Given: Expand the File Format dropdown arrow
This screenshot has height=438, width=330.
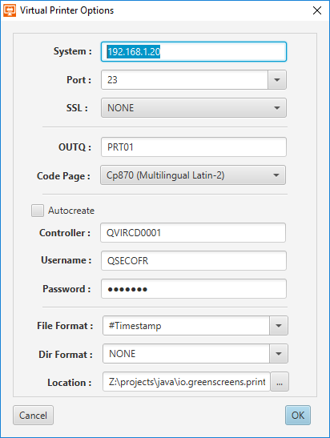Looking at the screenshot, I should click(x=279, y=326).
